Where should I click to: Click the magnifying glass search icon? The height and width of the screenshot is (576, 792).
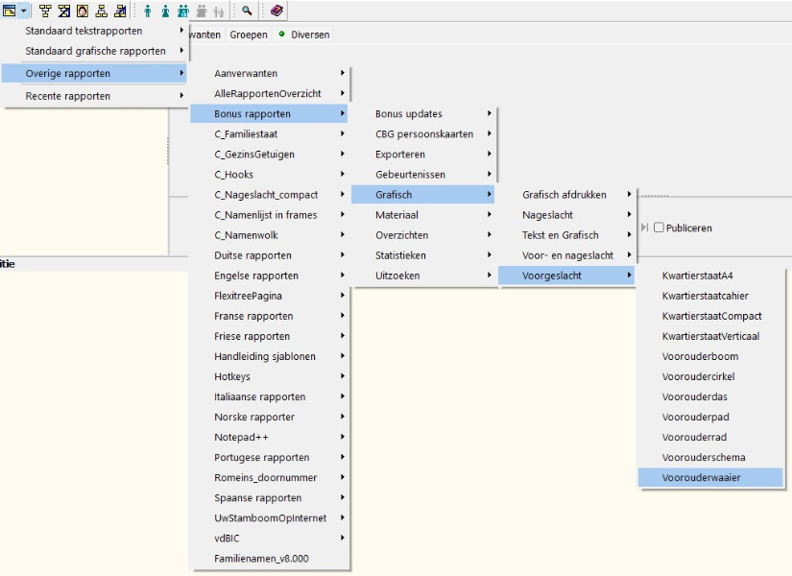(247, 10)
